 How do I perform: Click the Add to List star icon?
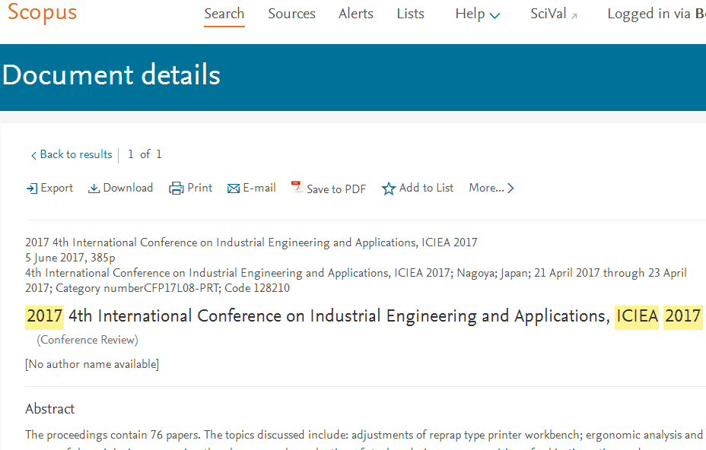(x=389, y=189)
